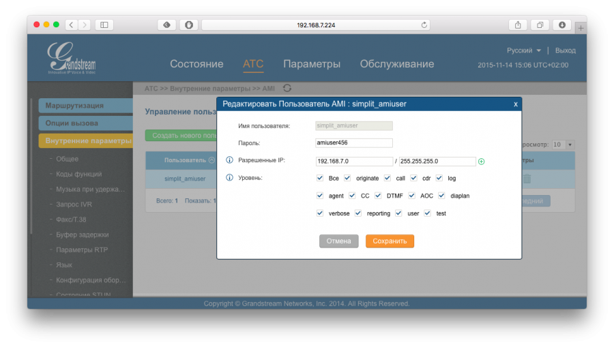The height and width of the screenshot is (347, 614).
Task: Open Параметры RTP in sidebar
Action: pyautogui.click(x=82, y=250)
